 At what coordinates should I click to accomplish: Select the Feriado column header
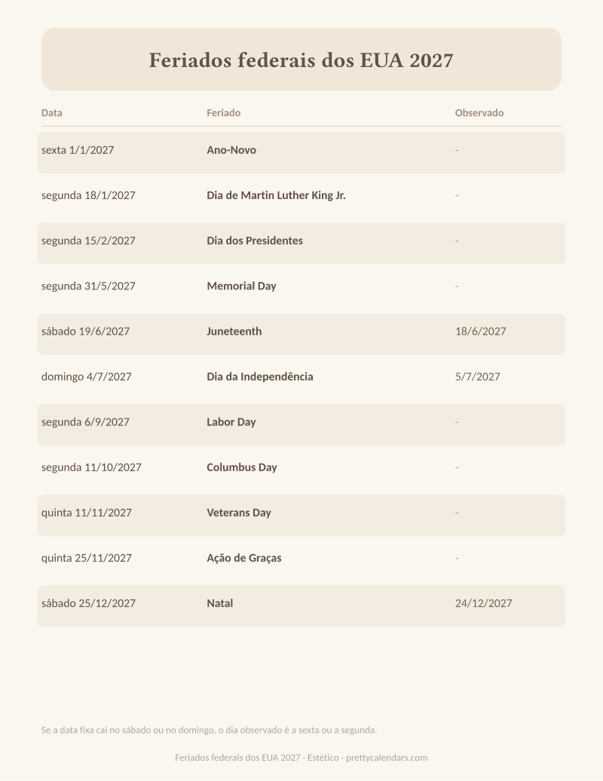click(x=224, y=112)
